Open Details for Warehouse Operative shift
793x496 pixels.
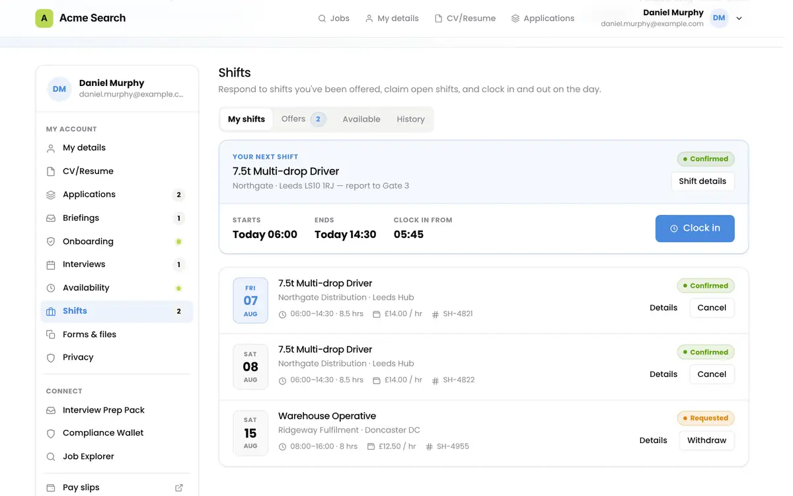(x=654, y=440)
